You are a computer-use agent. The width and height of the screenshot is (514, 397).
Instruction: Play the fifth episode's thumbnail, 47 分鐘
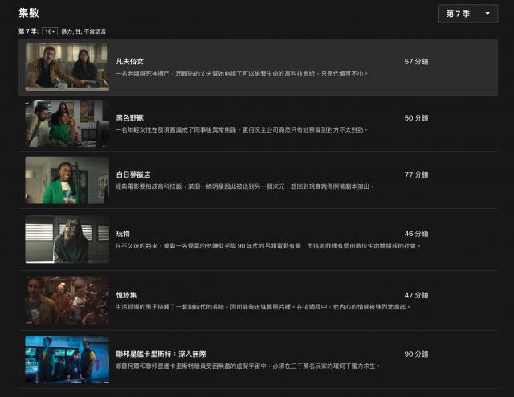pyautogui.click(x=67, y=300)
